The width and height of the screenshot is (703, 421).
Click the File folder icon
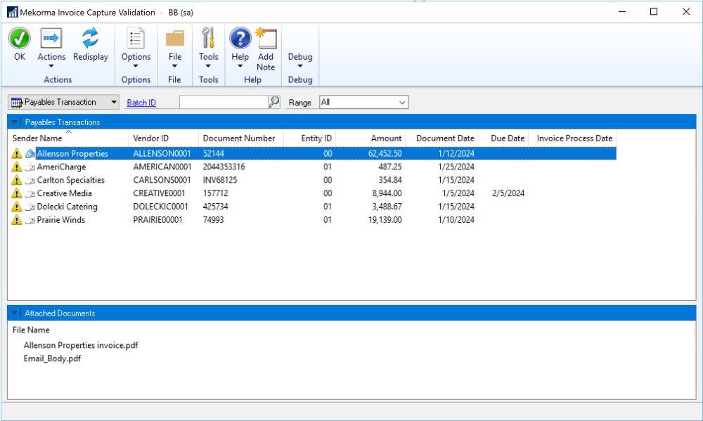[x=174, y=39]
